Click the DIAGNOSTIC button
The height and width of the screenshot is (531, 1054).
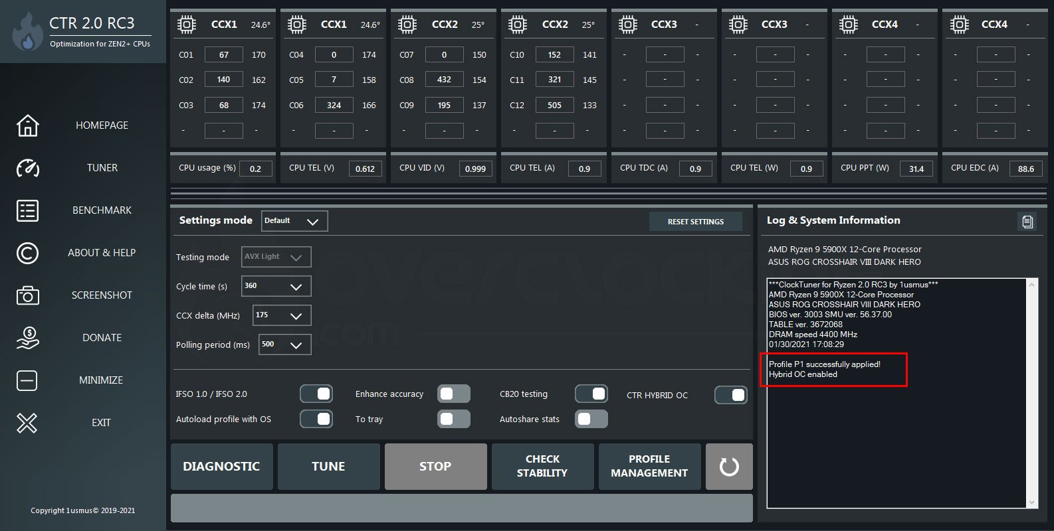(222, 467)
